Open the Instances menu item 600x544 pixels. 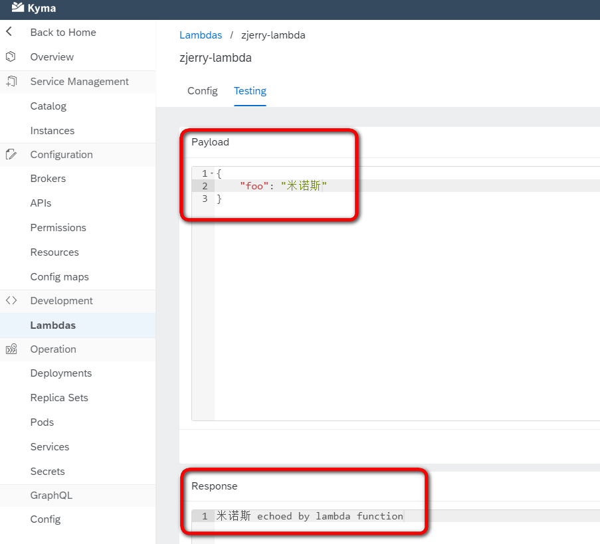coord(52,130)
